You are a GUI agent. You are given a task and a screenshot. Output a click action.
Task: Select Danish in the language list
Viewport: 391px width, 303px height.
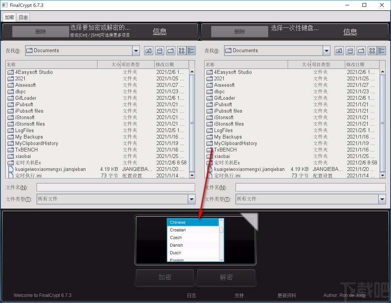tap(176, 245)
